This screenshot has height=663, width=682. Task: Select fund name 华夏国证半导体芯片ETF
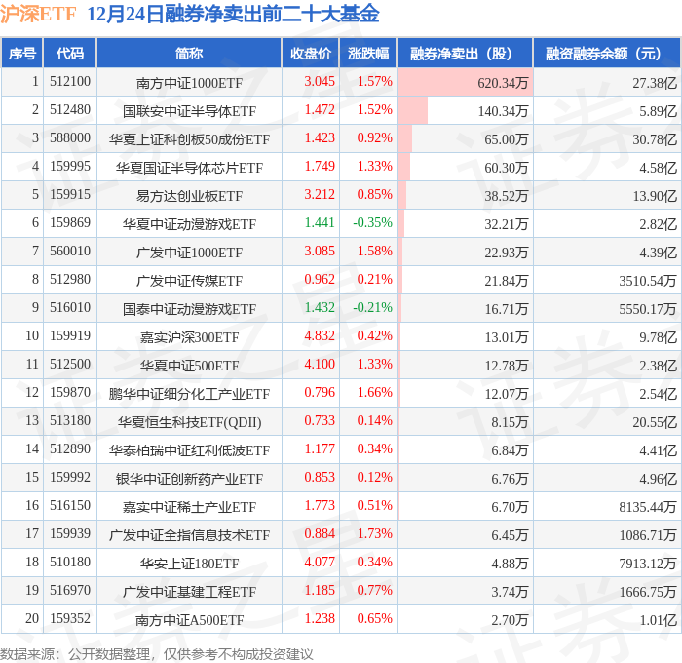(x=189, y=167)
